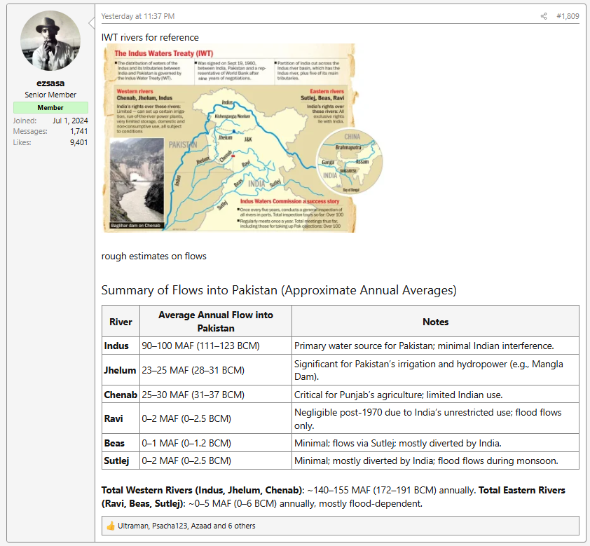Open the #1,809 post permalink
The width and height of the screenshot is (590, 546).
pyautogui.click(x=568, y=16)
